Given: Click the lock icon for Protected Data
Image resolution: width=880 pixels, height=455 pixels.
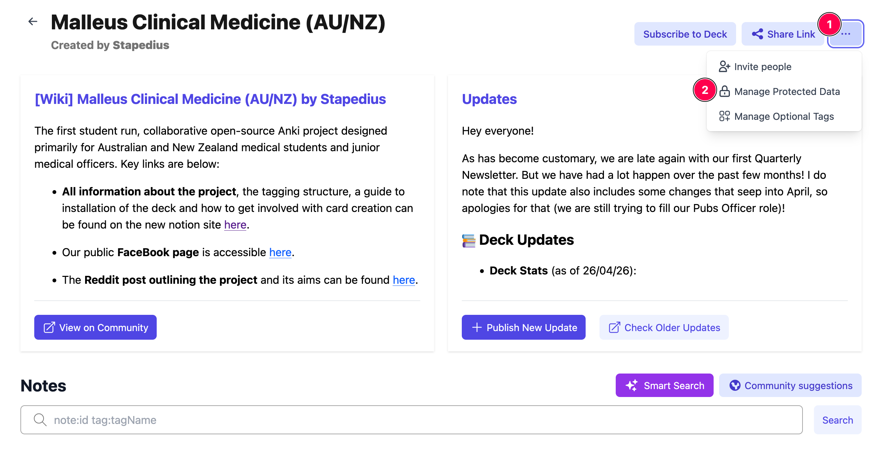Looking at the screenshot, I should (x=724, y=91).
